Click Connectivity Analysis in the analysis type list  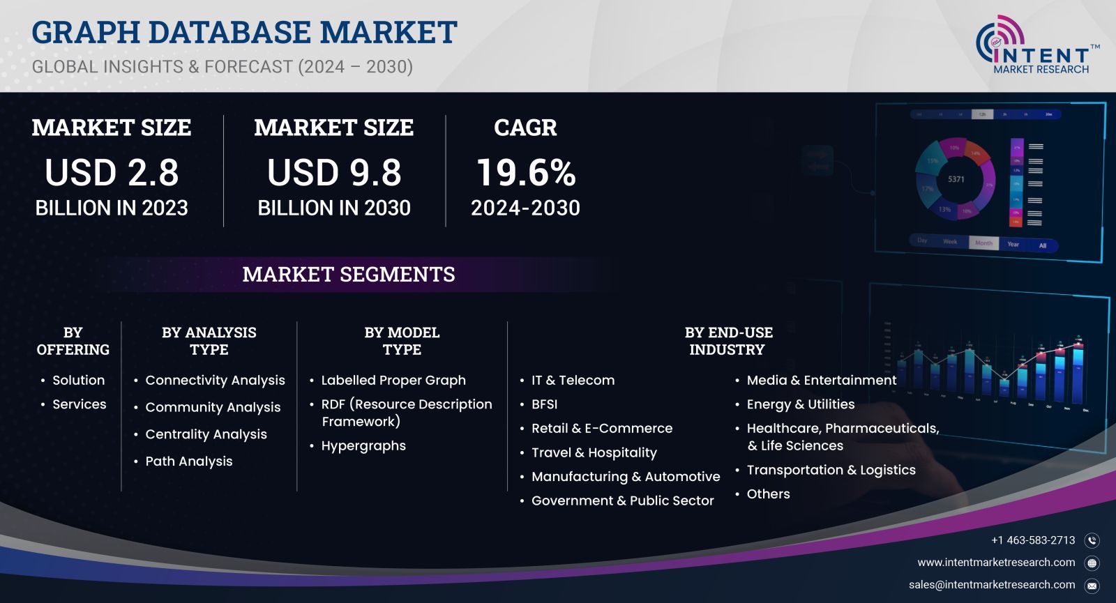tap(215, 381)
